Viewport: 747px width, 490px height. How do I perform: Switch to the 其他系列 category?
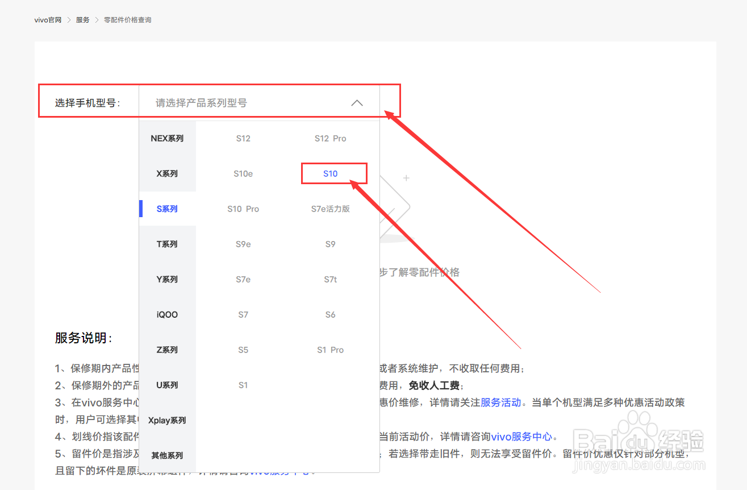[x=167, y=455]
